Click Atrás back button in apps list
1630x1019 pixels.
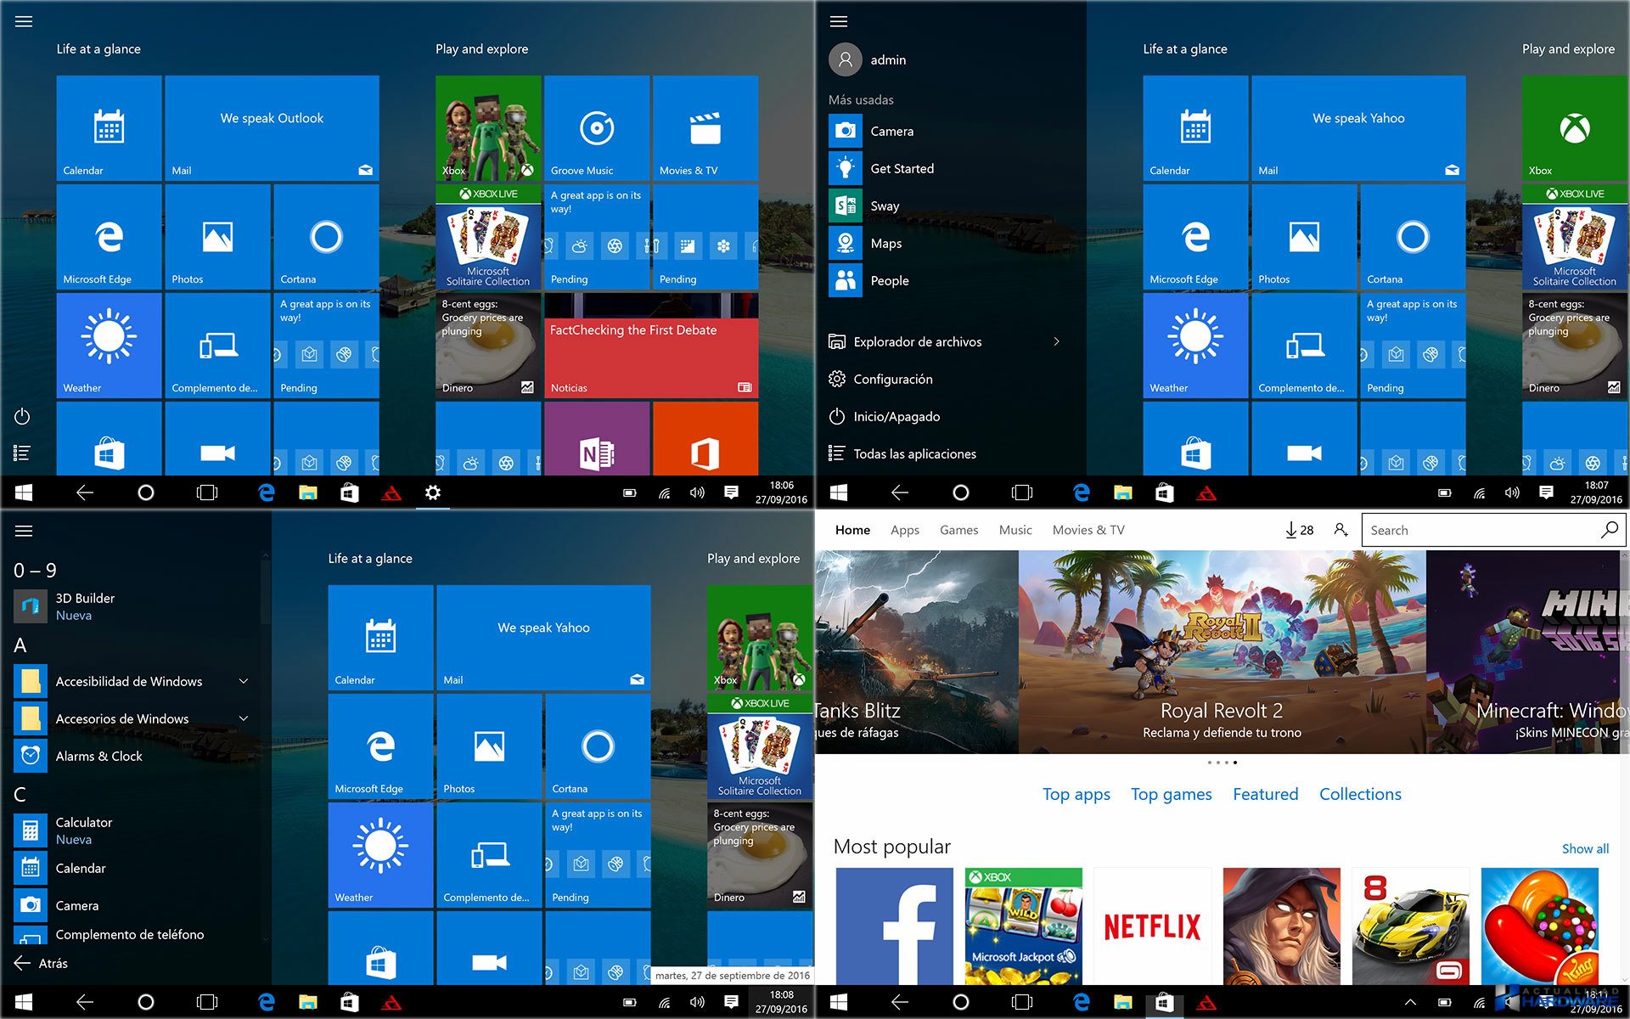click(42, 963)
